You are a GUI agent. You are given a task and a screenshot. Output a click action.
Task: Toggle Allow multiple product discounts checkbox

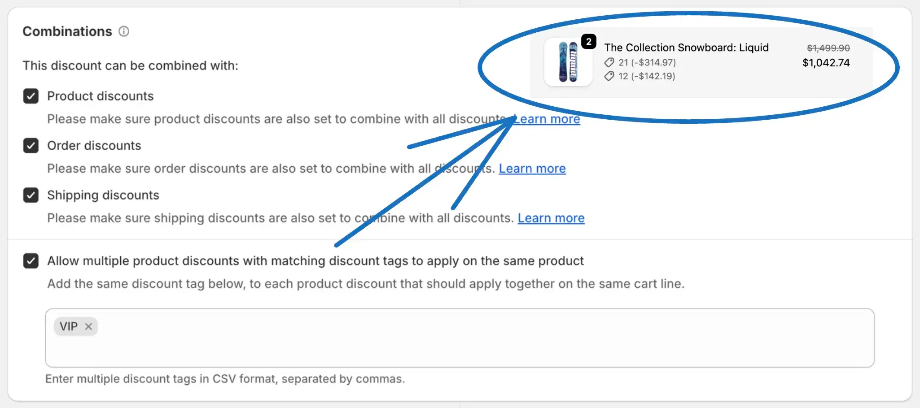31,261
